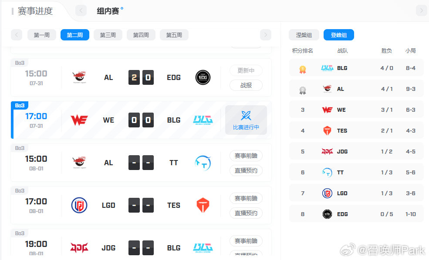Click rank number 3 in WE row

[303, 110]
